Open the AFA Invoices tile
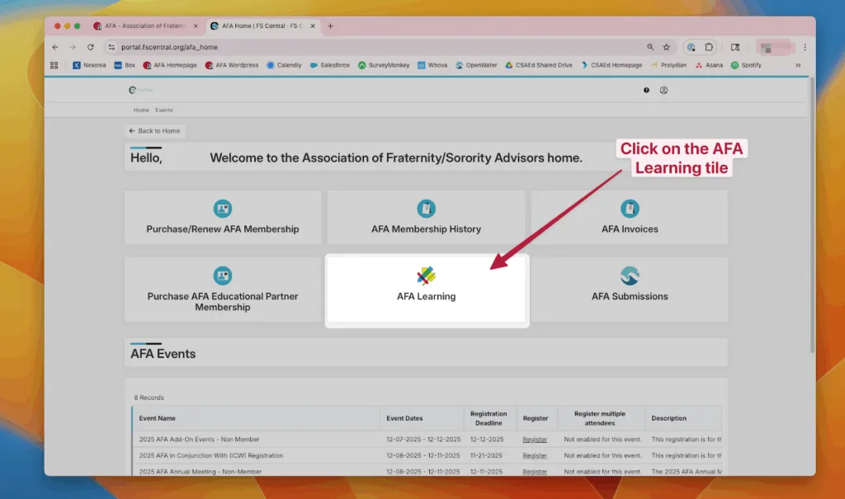 630,217
